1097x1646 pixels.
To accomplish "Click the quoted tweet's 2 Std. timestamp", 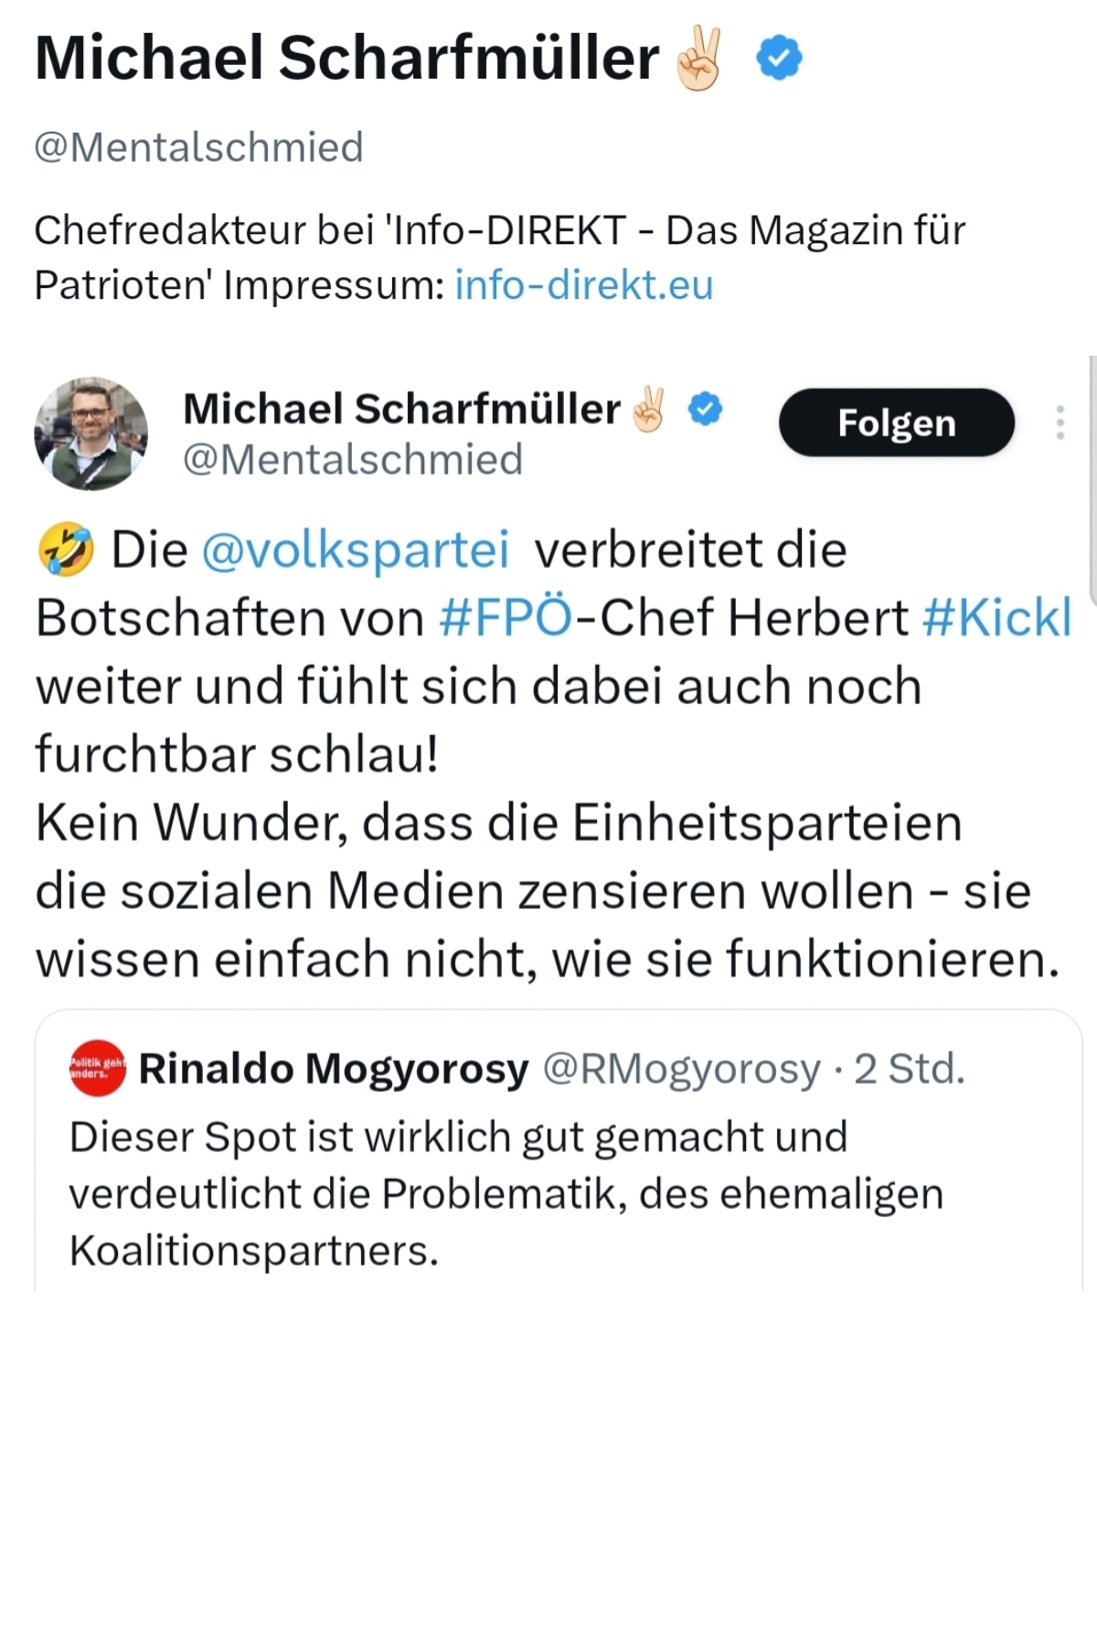I will coord(909,1068).
